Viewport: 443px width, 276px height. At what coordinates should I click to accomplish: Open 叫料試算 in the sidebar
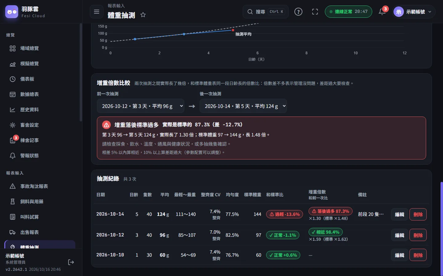40,217
